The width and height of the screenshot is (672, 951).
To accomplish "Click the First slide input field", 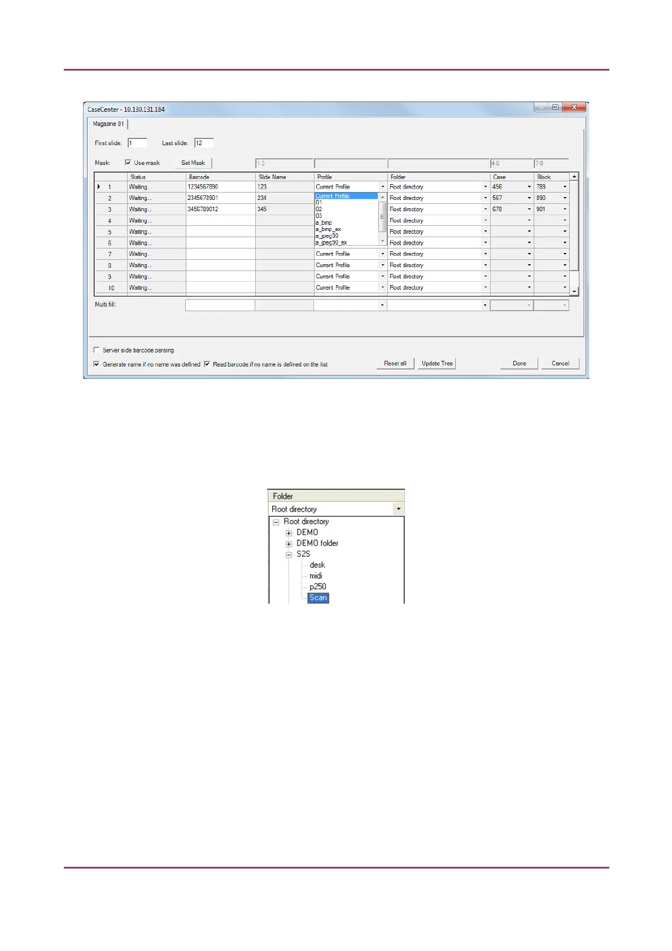I will 137,143.
